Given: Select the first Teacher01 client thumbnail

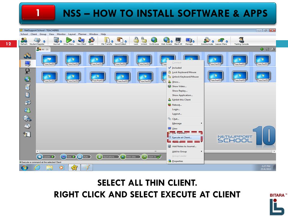Looking at the screenshot, I should 49,60.
